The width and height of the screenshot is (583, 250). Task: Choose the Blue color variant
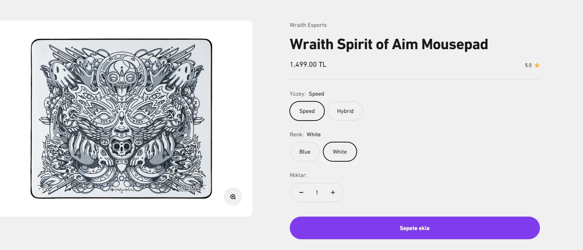[x=305, y=152]
